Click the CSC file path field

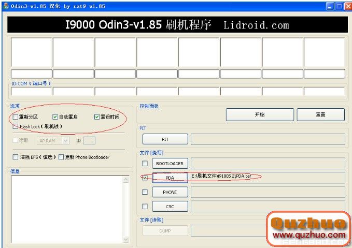point(268,207)
